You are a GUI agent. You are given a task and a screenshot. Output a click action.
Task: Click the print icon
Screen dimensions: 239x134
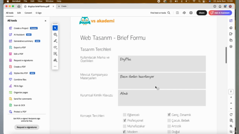pos(191,13)
